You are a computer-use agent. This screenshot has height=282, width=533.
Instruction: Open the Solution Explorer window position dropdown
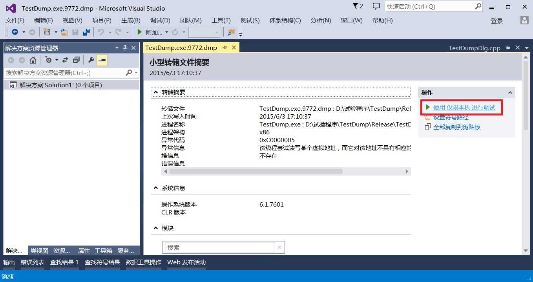pyautogui.click(x=117, y=48)
